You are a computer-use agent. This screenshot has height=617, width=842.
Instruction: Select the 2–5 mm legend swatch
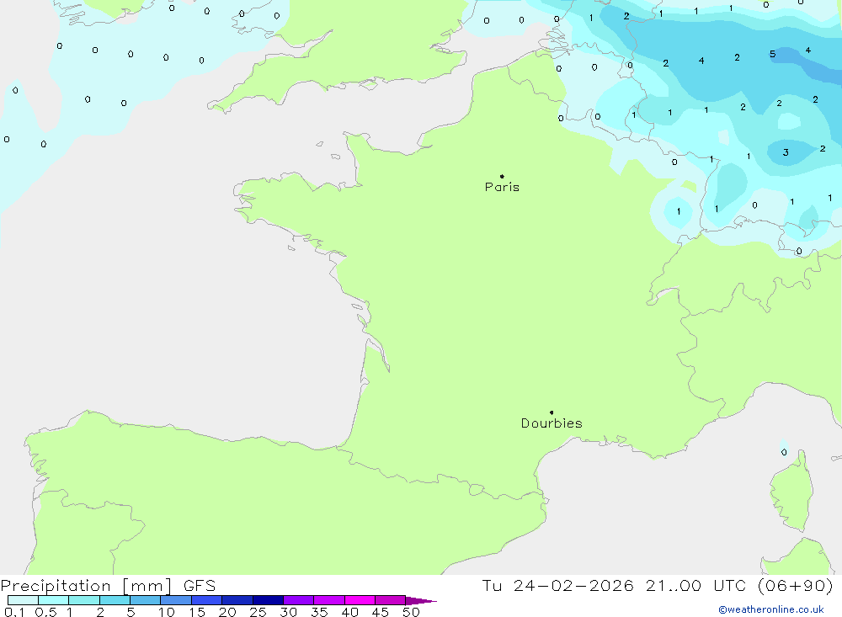click(x=115, y=600)
